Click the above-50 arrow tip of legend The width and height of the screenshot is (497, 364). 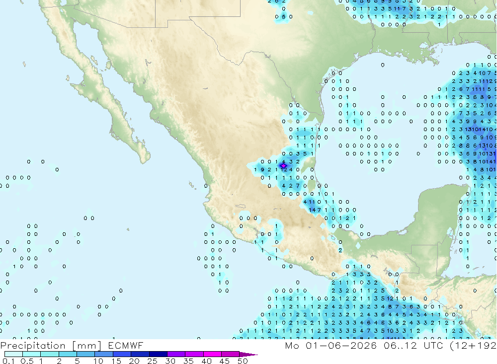tap(248, 354)
